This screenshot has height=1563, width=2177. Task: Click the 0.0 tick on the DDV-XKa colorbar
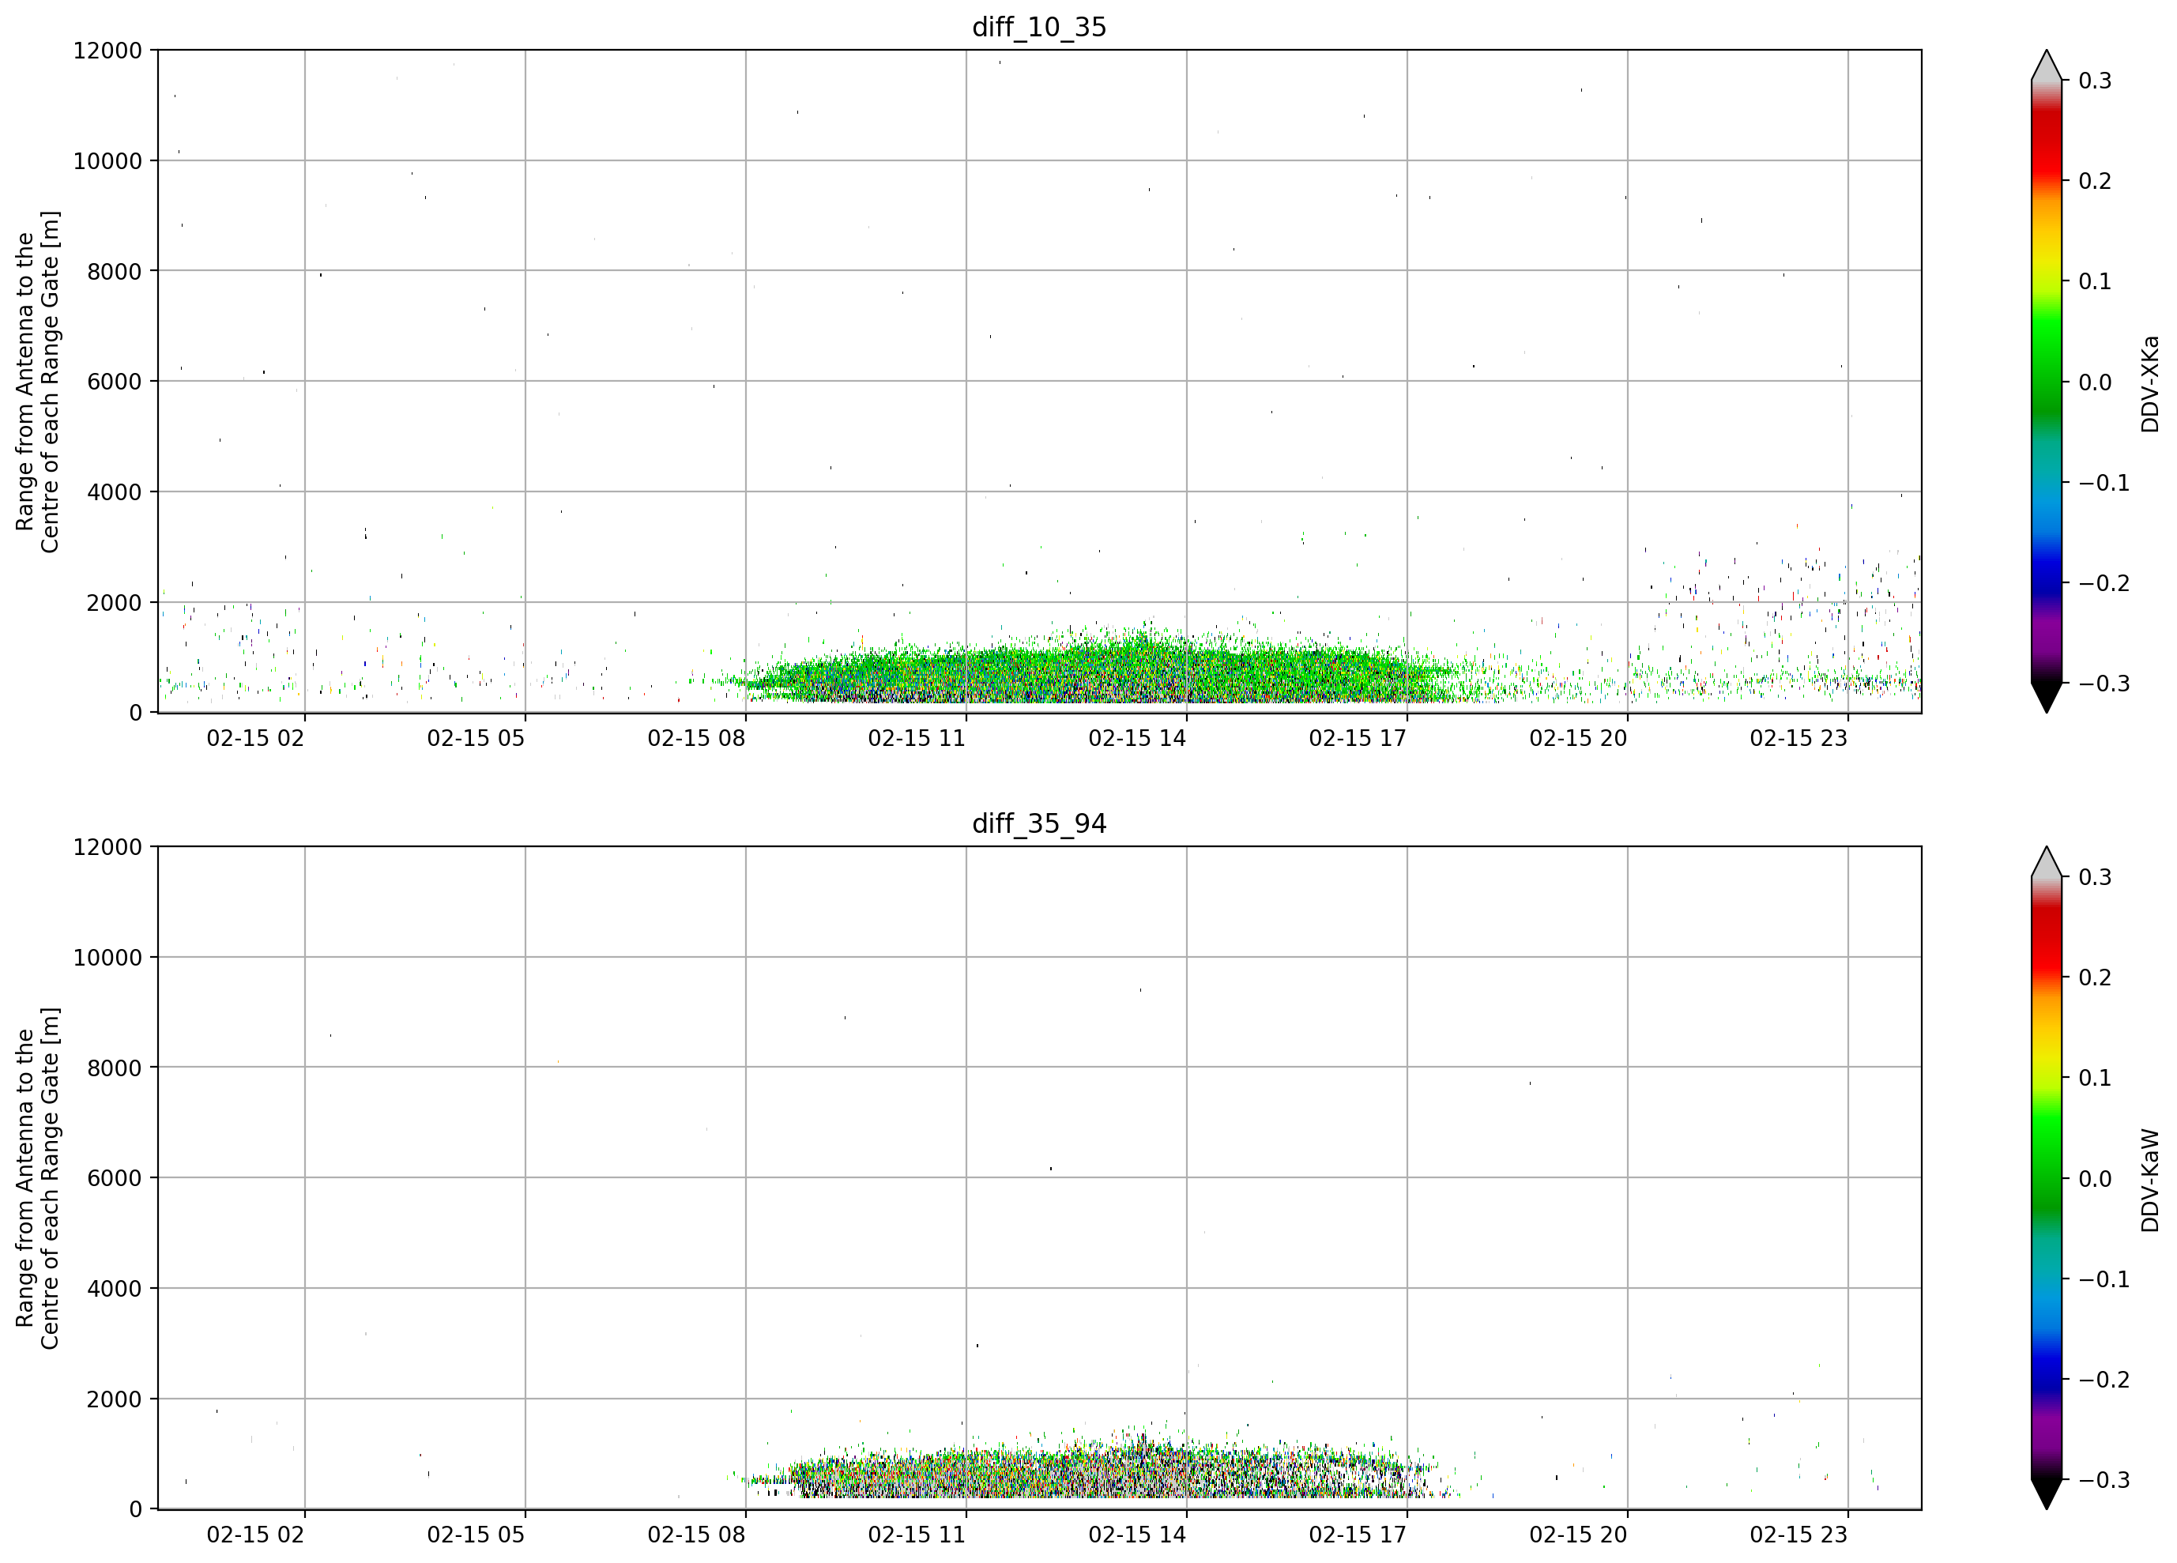click(2096, 383)
